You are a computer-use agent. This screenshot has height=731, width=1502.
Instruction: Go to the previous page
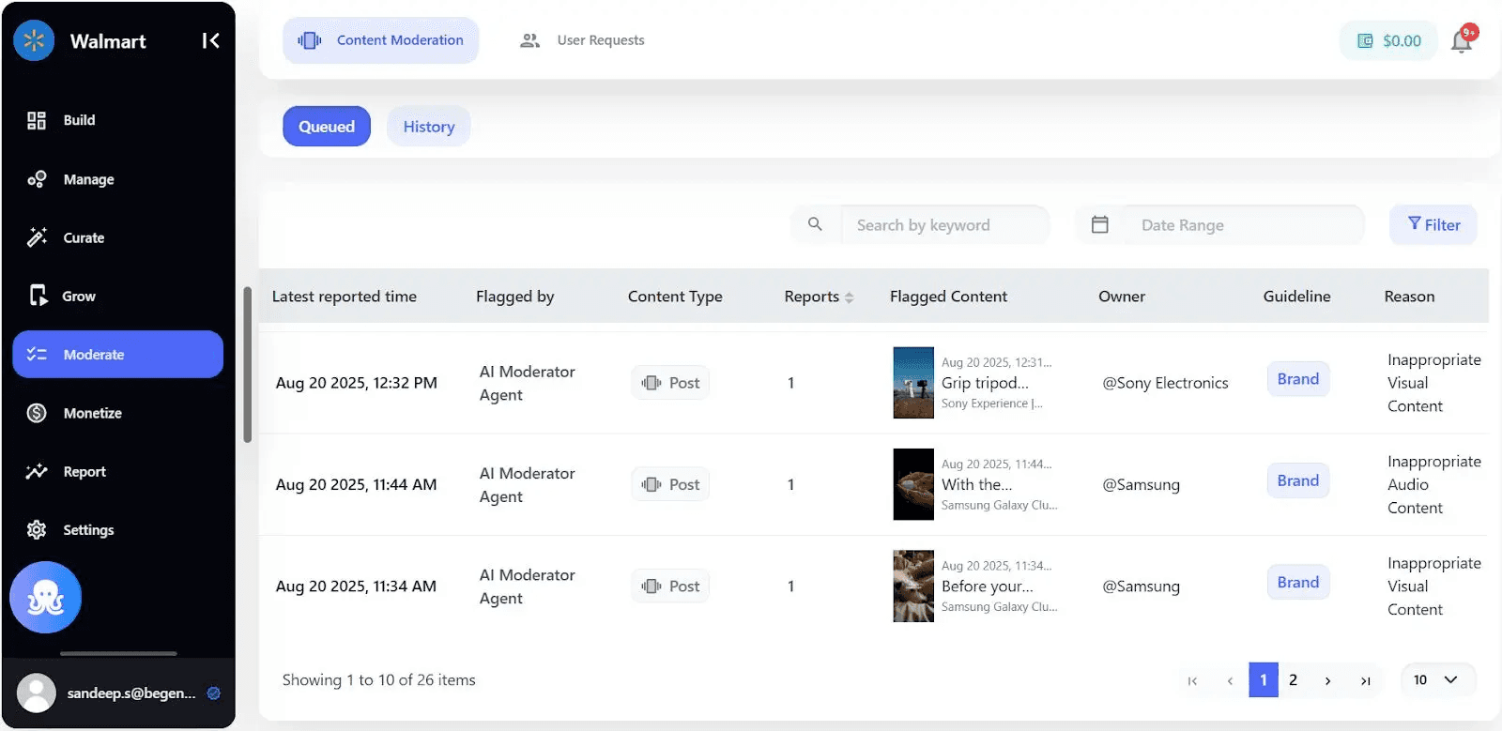click(1230, 680)
